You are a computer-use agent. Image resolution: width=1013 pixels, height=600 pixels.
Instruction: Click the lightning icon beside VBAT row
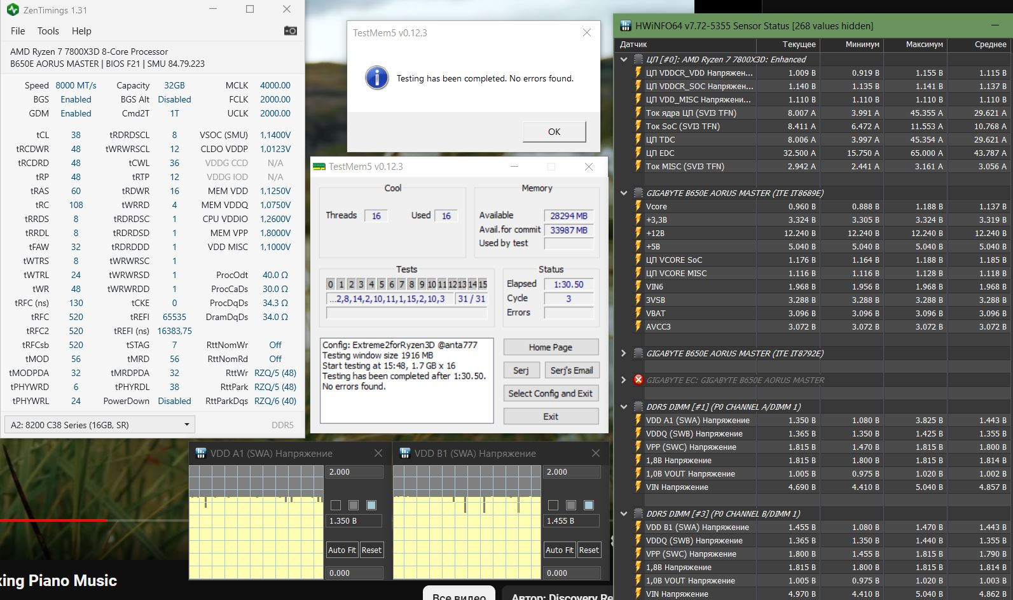pyautogui.click(x=638, y=313)
